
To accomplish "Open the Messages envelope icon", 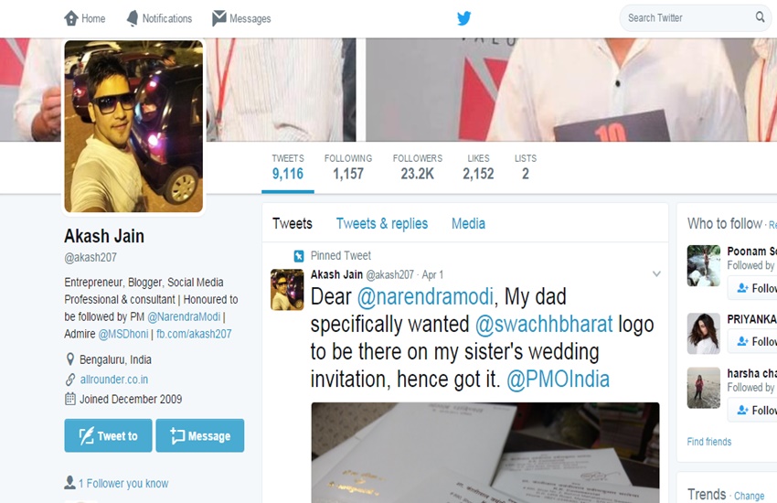I will coord(219,18).
